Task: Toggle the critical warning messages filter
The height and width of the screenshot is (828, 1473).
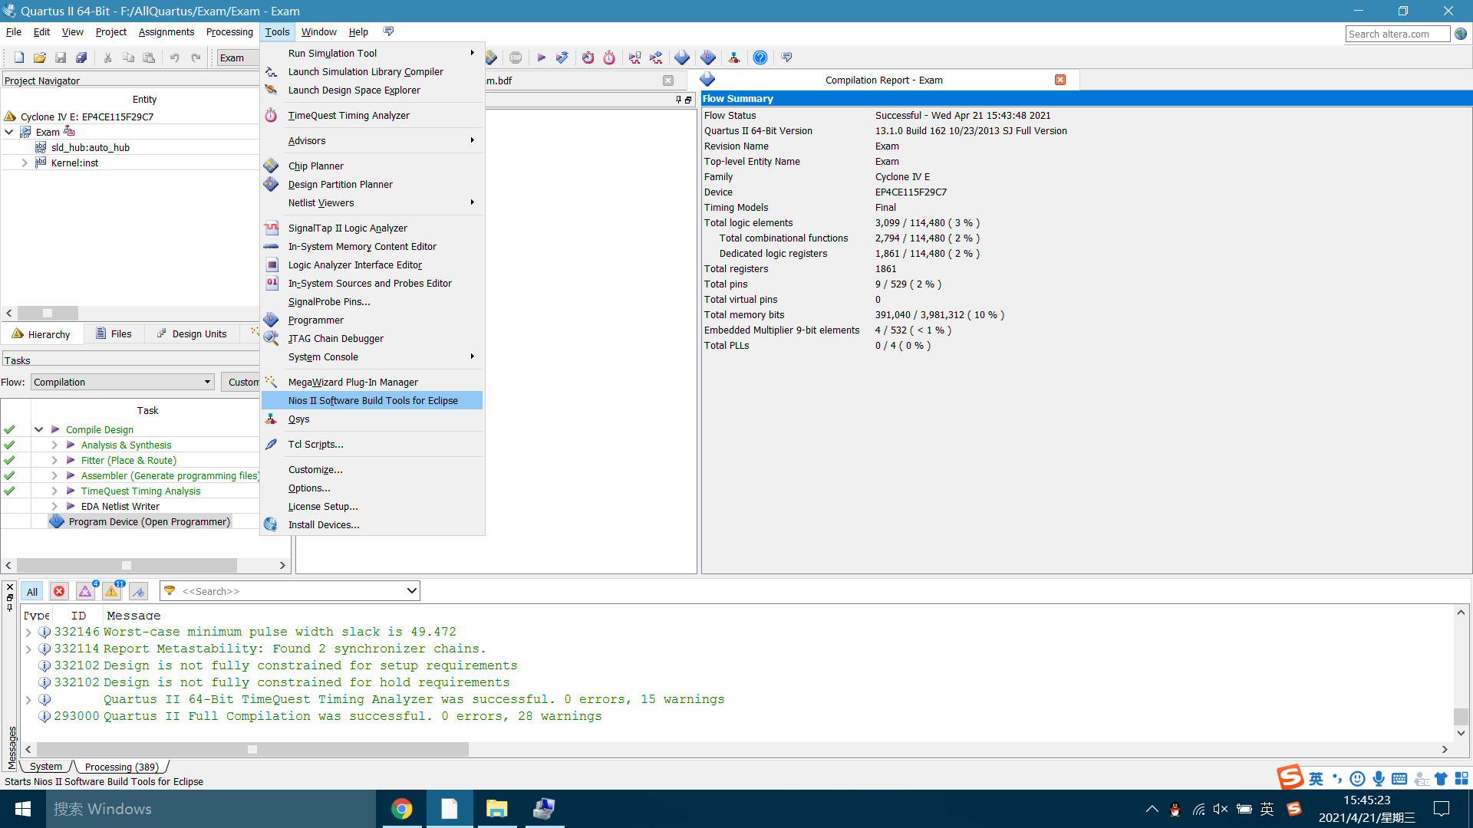Action: 86,591
